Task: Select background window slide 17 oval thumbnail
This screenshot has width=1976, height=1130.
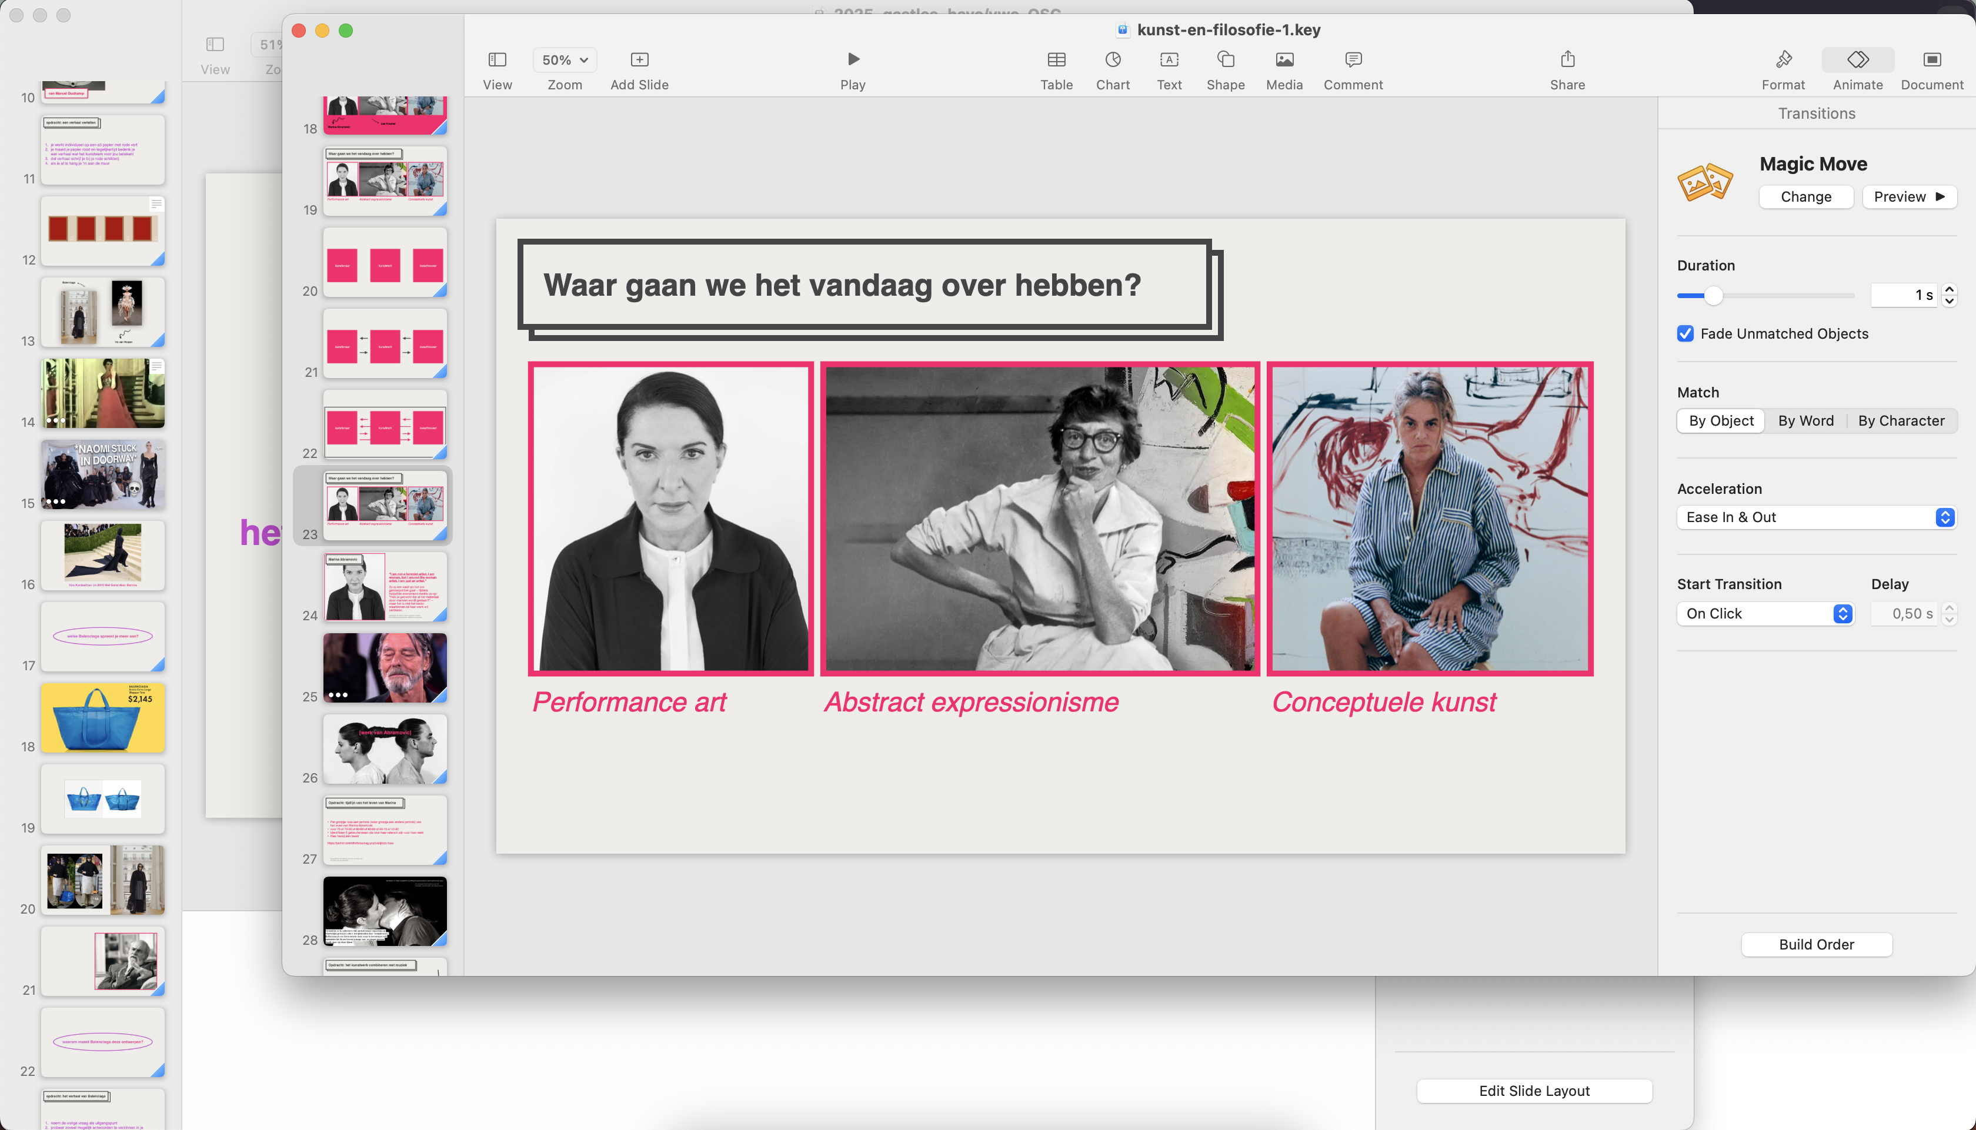Action: (102, 636)
